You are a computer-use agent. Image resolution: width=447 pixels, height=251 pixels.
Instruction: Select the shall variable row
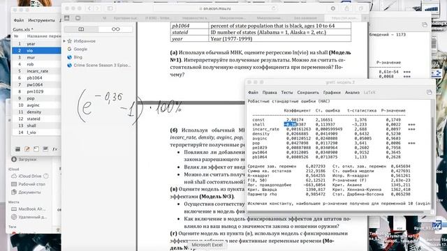click(x=36, y=125)
